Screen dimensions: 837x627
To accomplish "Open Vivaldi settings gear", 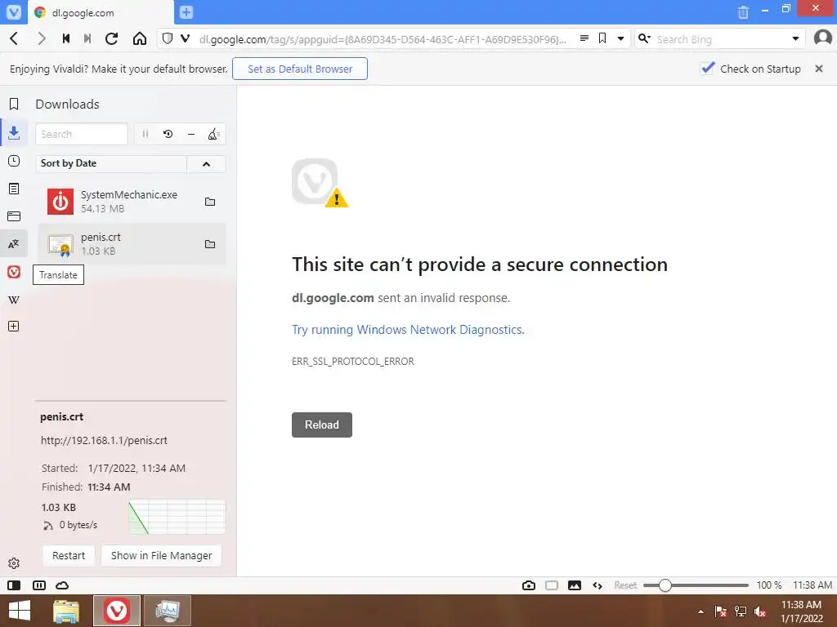I will click(14, 563).
